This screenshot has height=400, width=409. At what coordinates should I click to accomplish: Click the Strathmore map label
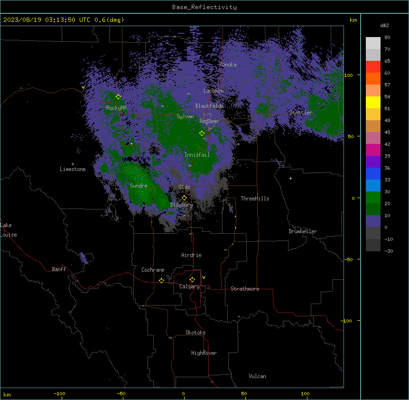[x=245, y=289]
